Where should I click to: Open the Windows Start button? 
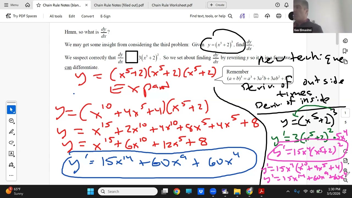pos(90,191)
